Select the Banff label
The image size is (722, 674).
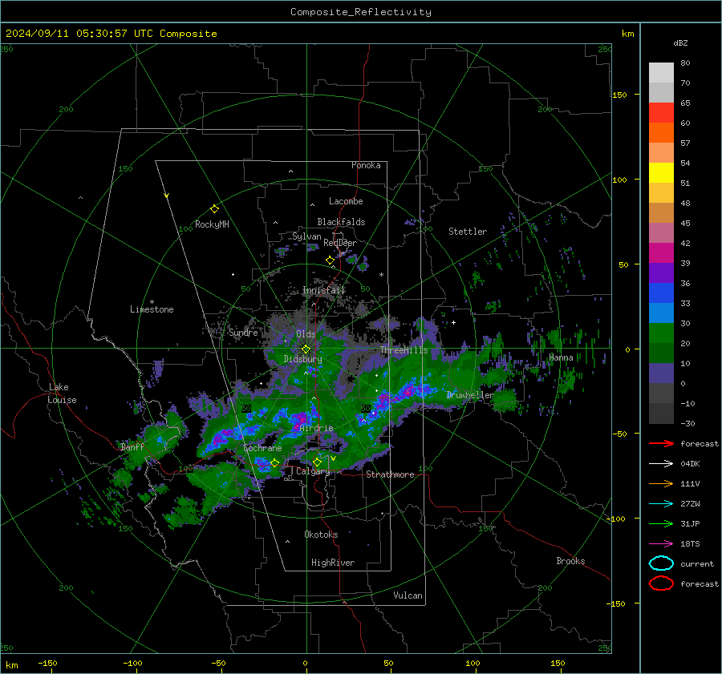click(132, 447)
